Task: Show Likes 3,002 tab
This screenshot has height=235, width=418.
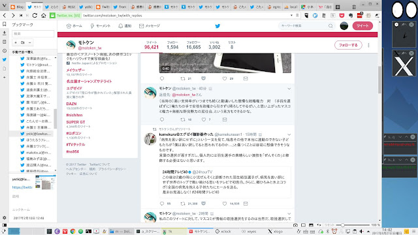Action: click(x=214, y=45)
